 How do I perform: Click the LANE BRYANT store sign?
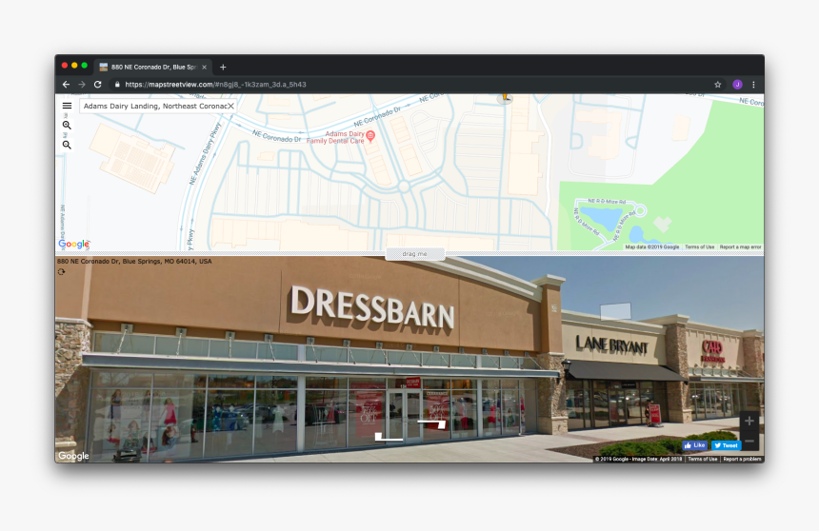pyautogui.click(x=611, y=344)
